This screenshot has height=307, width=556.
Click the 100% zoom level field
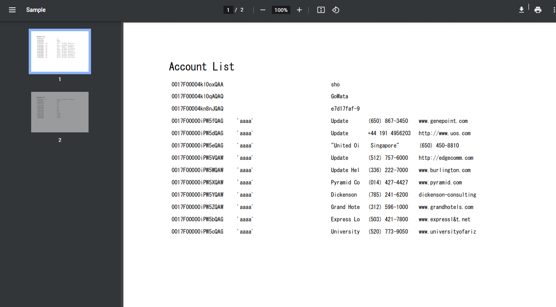pyautogui.click(x=281, y=10)
